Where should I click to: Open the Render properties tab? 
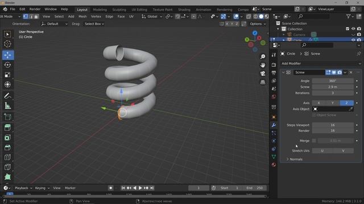(274, 65)
